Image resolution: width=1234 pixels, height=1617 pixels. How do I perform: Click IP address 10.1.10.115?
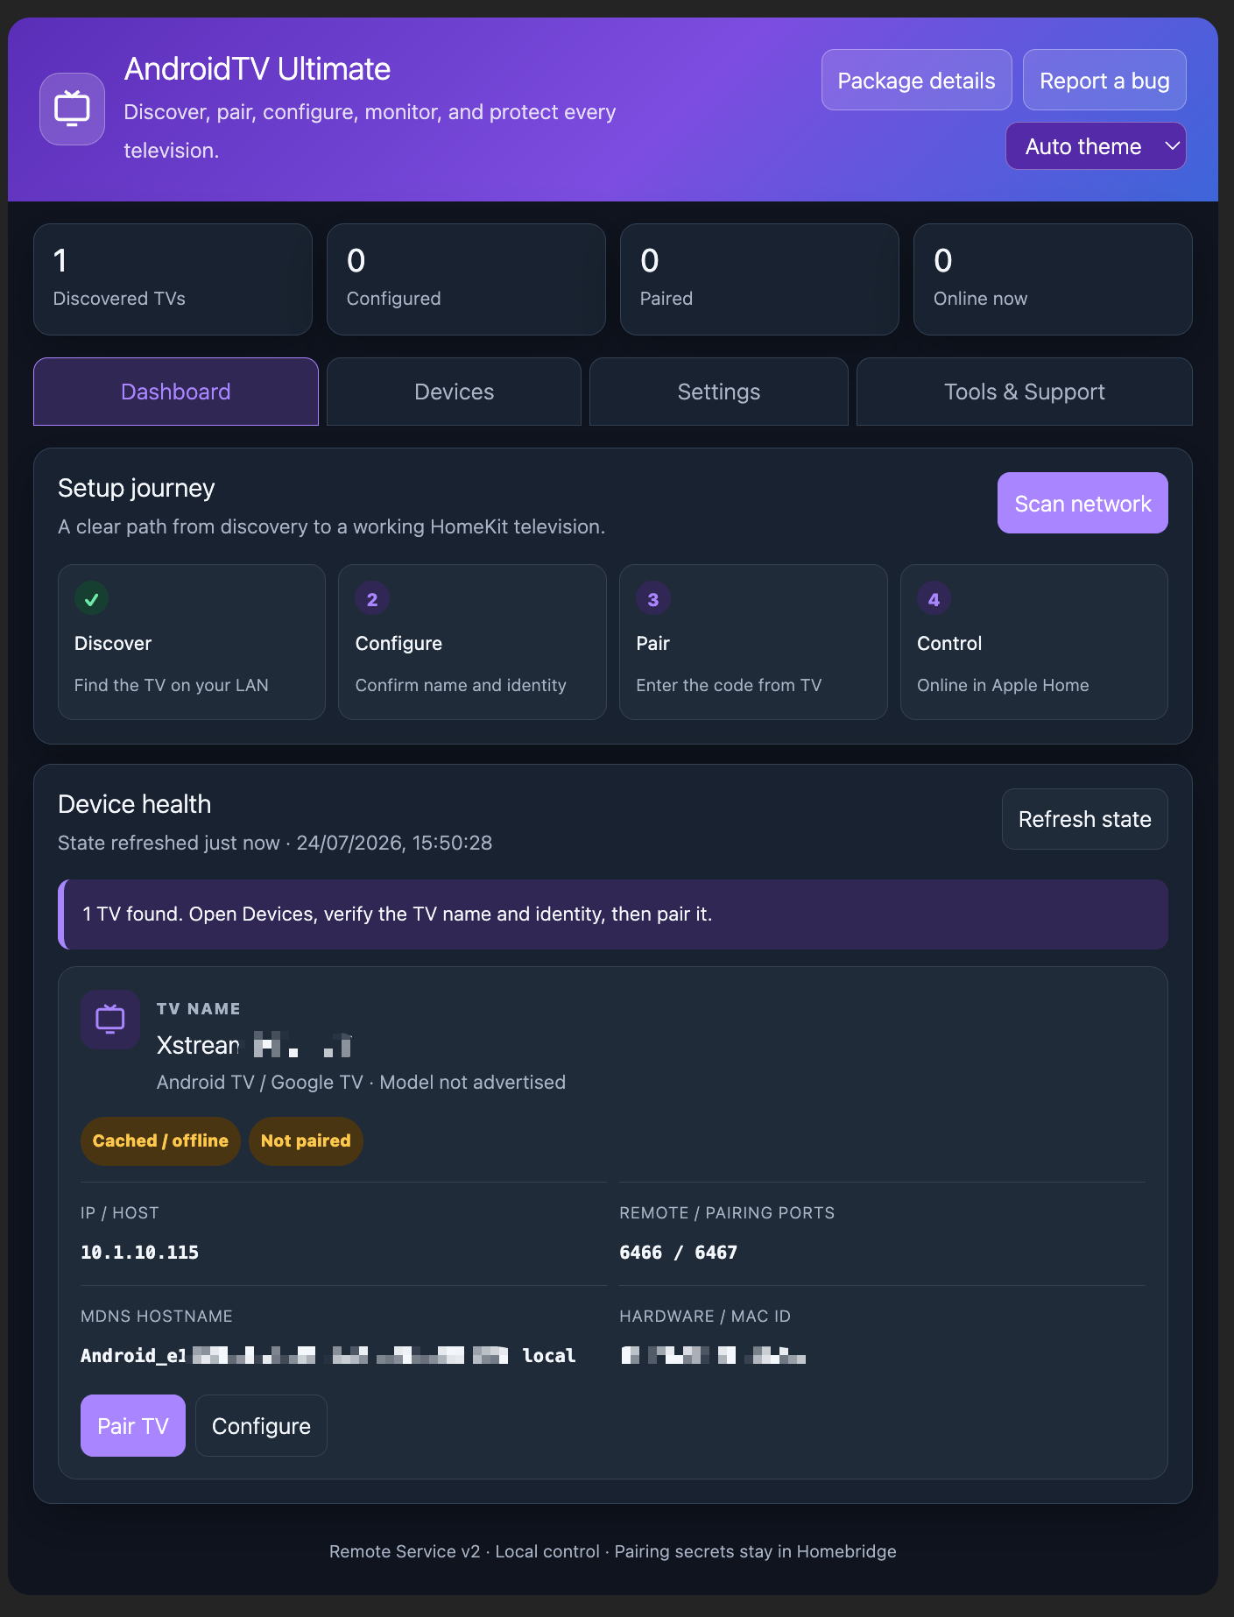pyautogui.click(x=140, y=1253)
